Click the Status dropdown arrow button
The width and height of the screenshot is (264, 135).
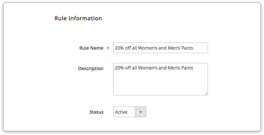(x=140, y=112)
